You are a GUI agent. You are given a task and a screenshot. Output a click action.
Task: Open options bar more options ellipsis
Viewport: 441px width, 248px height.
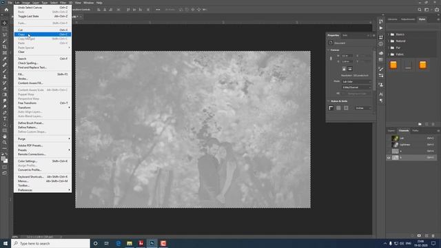coord(158,10)
